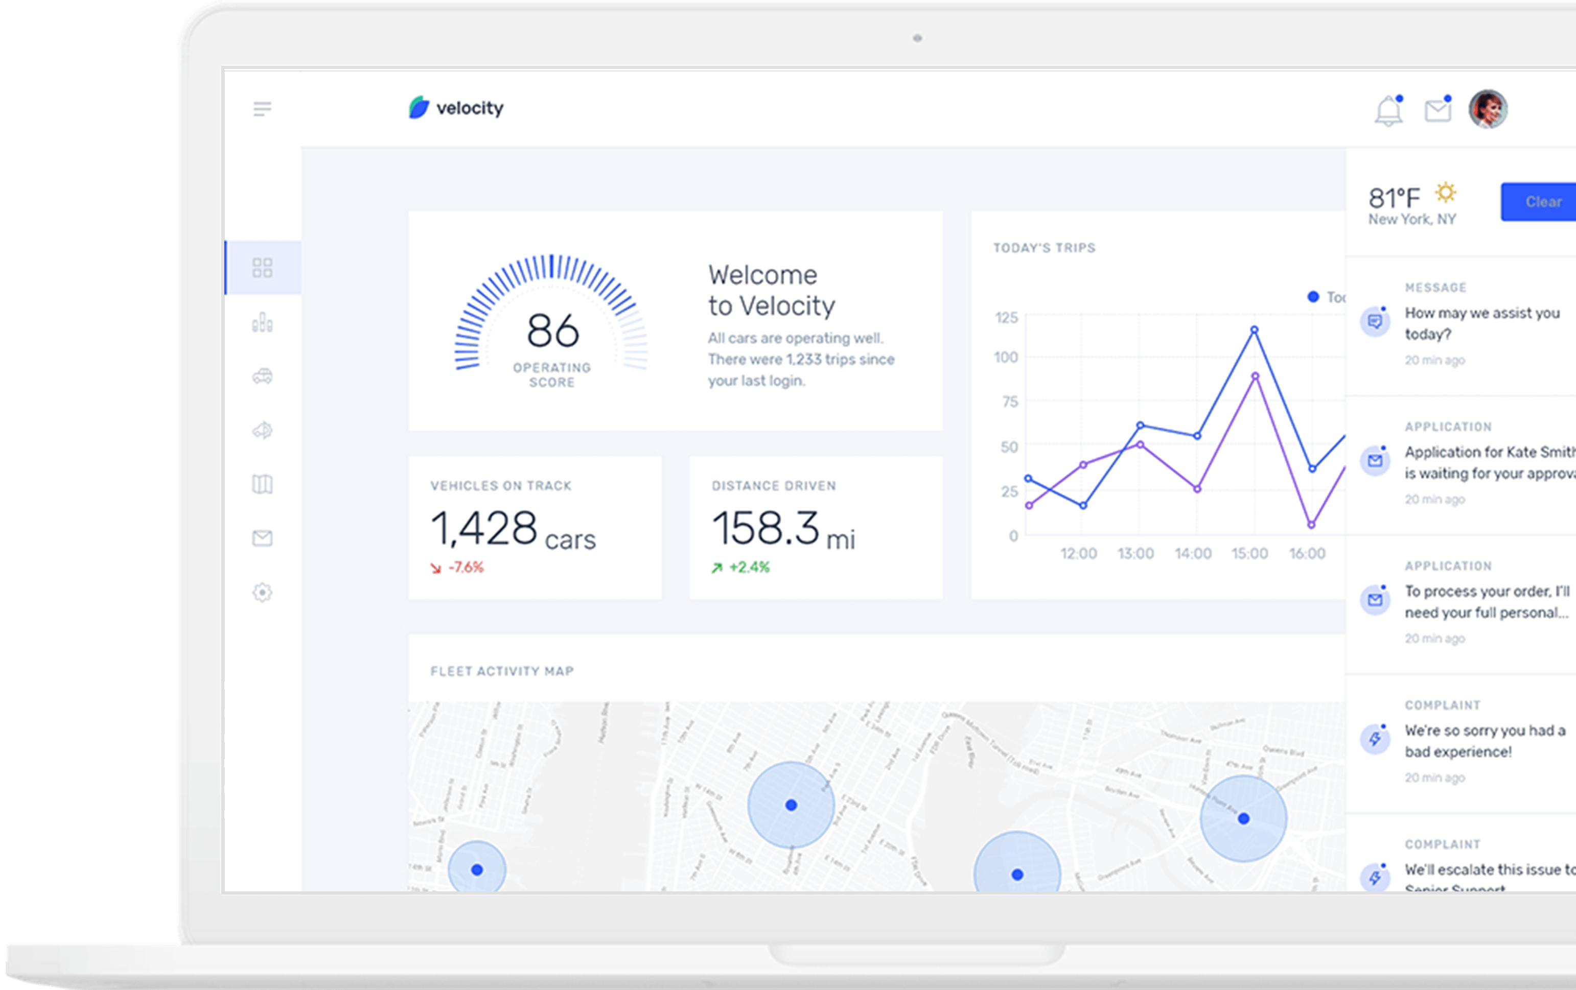1576x990 pixels.
Task: Click the 15:00 peak point on blue line
Action: 1254,330
